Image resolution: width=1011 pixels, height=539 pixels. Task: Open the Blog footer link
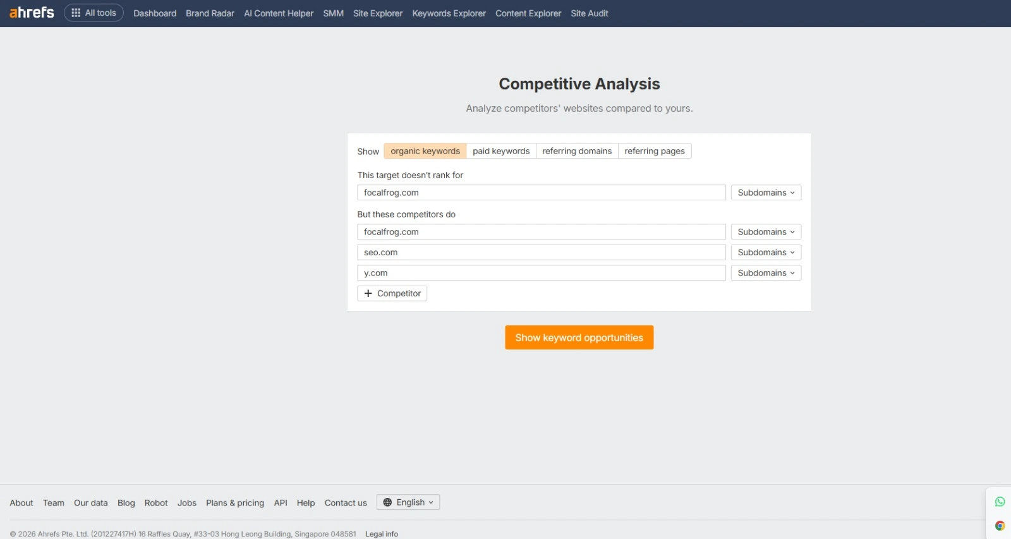(126, 503)
